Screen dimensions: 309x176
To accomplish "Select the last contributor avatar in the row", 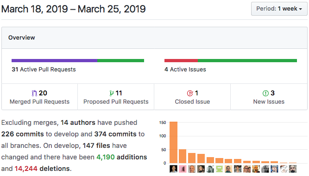I will pyautogui.click(x=293, y=169).
